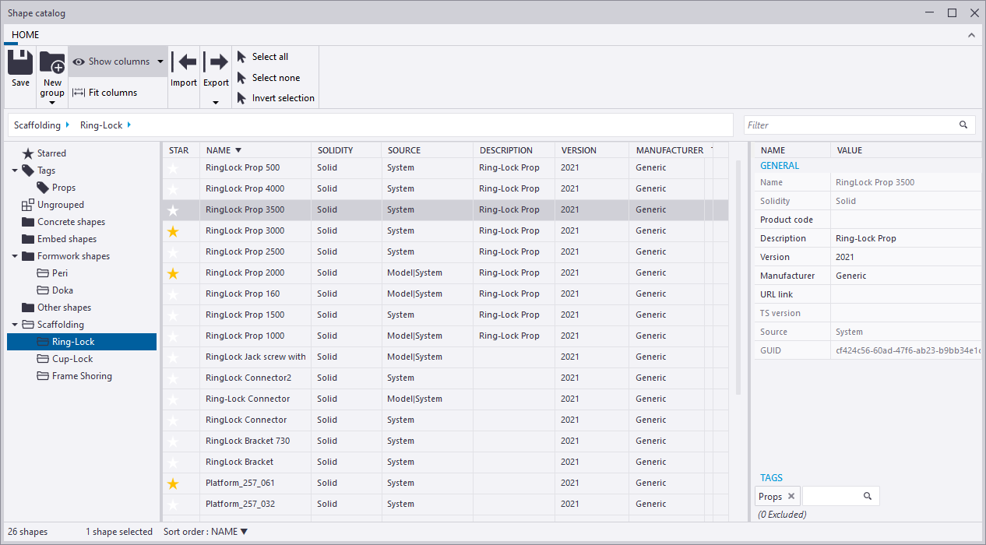
Task: Sort by the SOURCE column header
Action: (x=427, y=150)
